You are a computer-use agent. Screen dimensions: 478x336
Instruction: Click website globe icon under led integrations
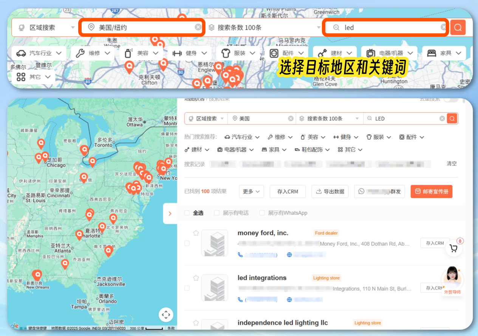pyautogui.click(x=289, y=300)
